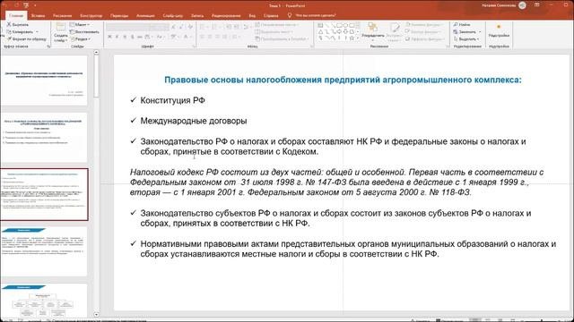Click the Создать слайд button
The image size is (574, 322).
point(60,32)
